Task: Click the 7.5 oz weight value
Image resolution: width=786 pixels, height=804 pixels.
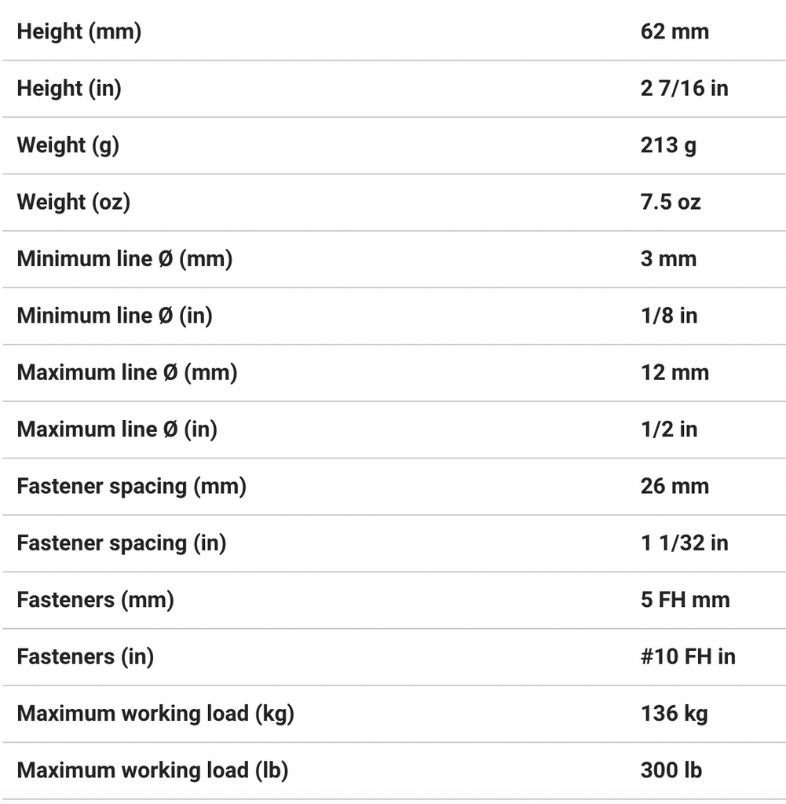Action: pos(671,202)
